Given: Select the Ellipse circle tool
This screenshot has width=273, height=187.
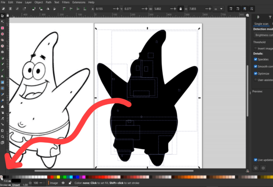Looking at the screenshot, I should (2, 34).
